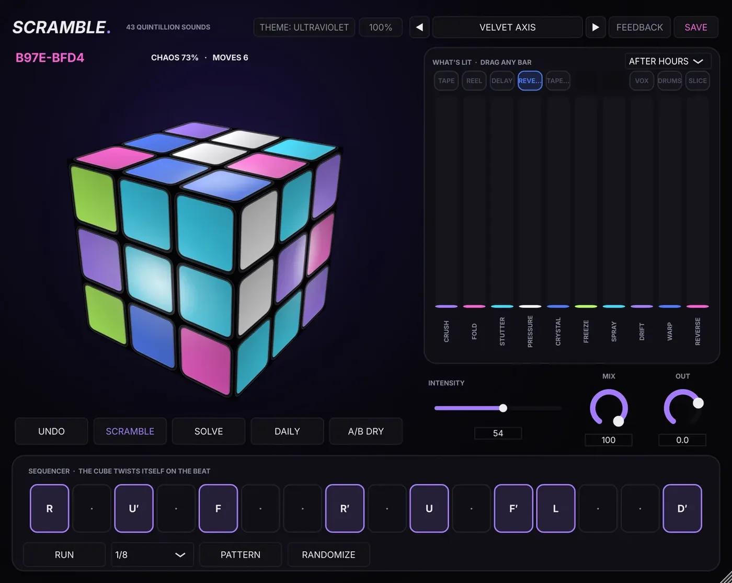The height and width of the screenshot is (583, 732).
Task: Select the REEL chip
Action: pos(474,81)
